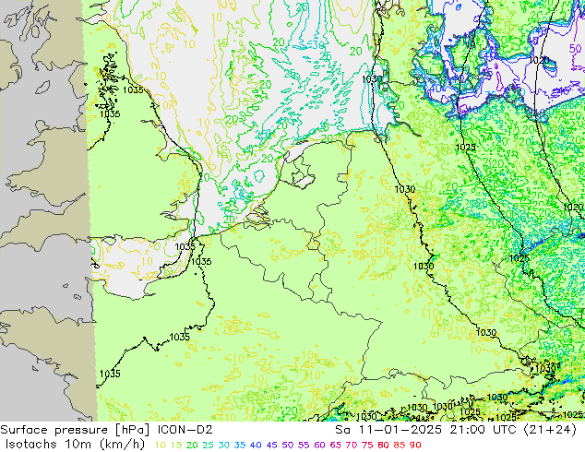Select the purple '50' value in the legend
The width and height of the screenshot is (585, 452).
click(x=288, y=445)
